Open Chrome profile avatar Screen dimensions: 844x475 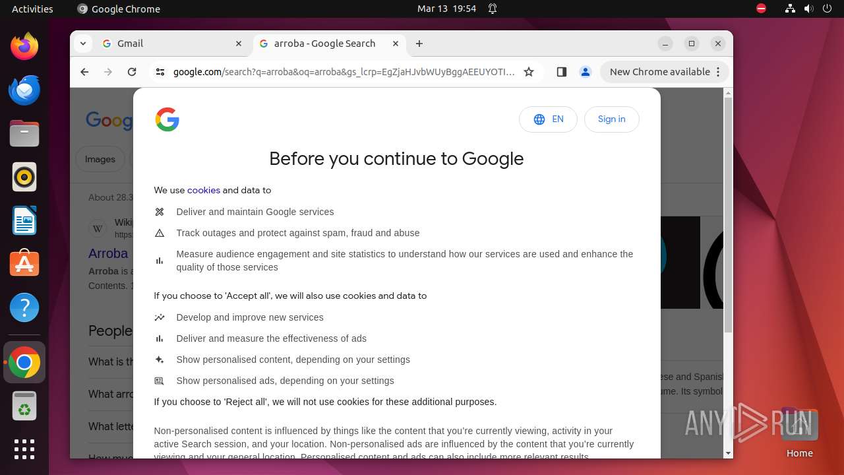[586, 72]
